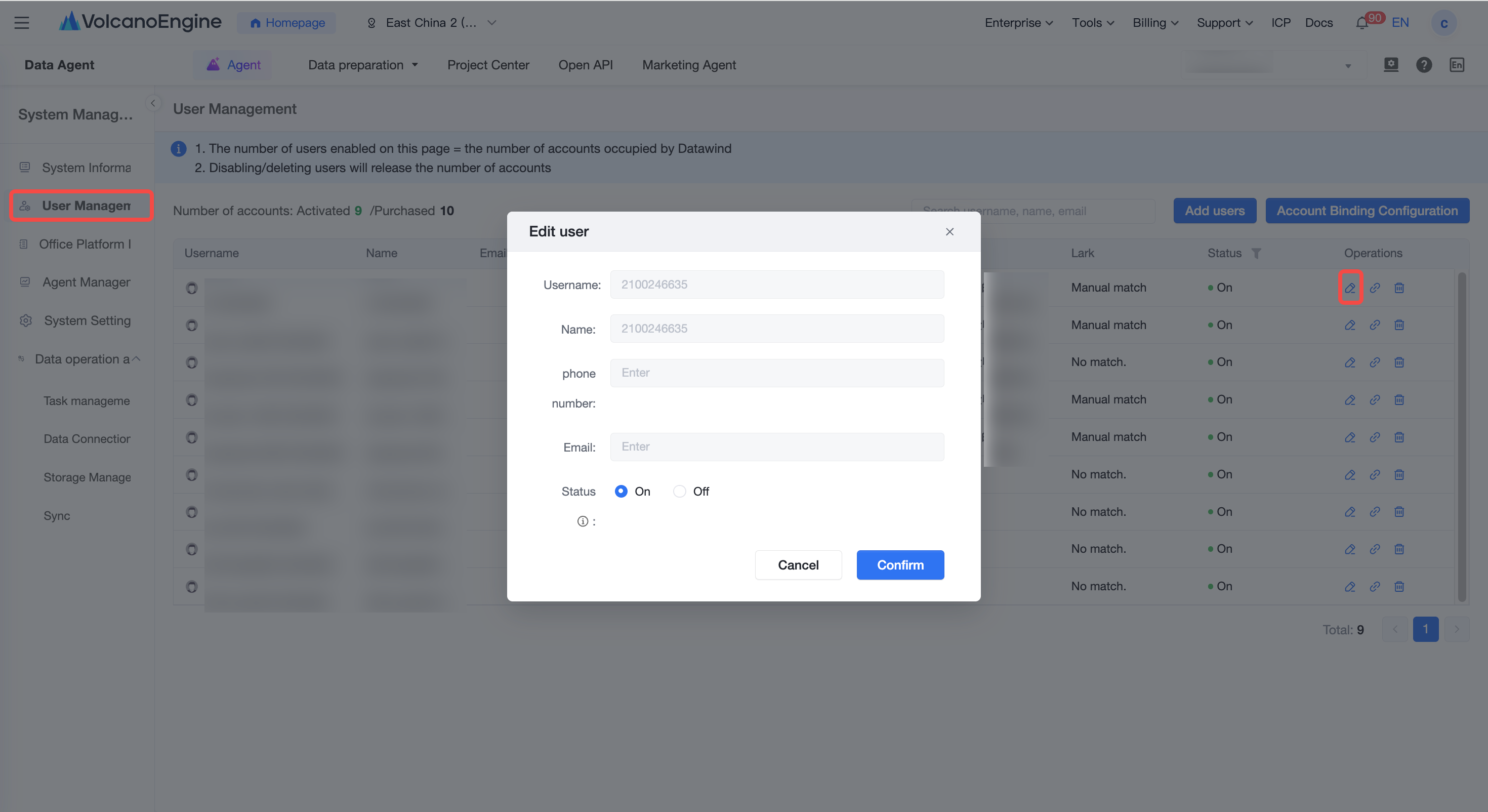Select the On status radio
The height and width of the screenshot is (812, 1488).
tap(621, 491)
